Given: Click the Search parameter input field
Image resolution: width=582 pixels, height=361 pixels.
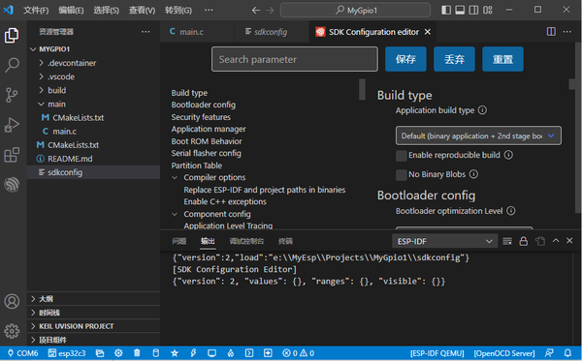Looking at the screenshot, I should 295,59.
